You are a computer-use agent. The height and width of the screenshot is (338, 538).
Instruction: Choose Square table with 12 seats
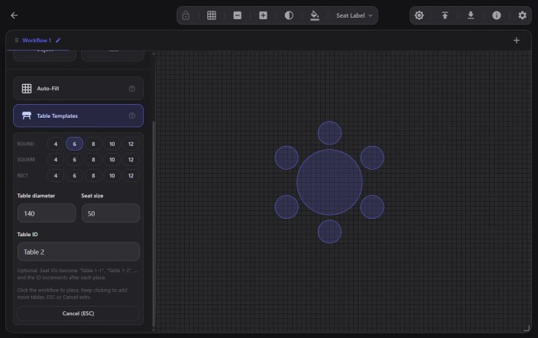131,160
